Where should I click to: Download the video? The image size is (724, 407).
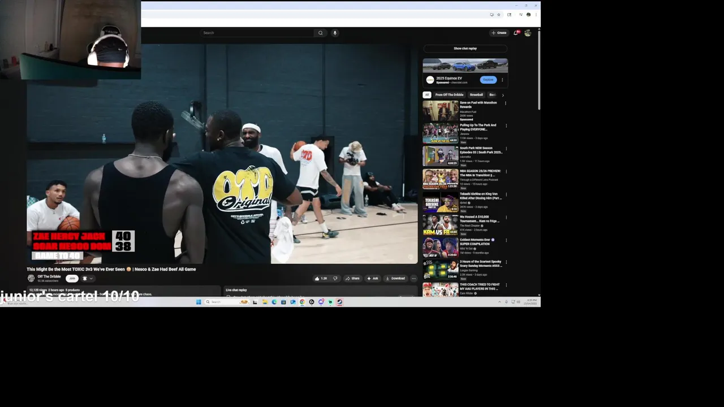click(x=395, y=278)
